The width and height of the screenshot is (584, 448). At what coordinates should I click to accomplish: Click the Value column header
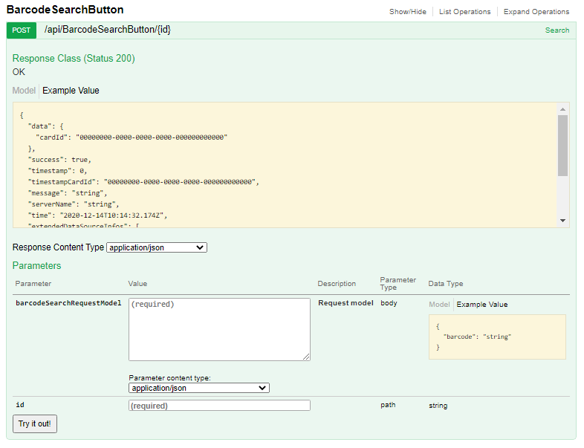(137, 284)
